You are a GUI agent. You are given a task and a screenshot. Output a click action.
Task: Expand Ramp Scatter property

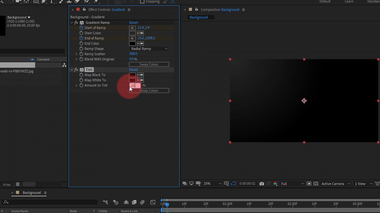coord(76,54)
